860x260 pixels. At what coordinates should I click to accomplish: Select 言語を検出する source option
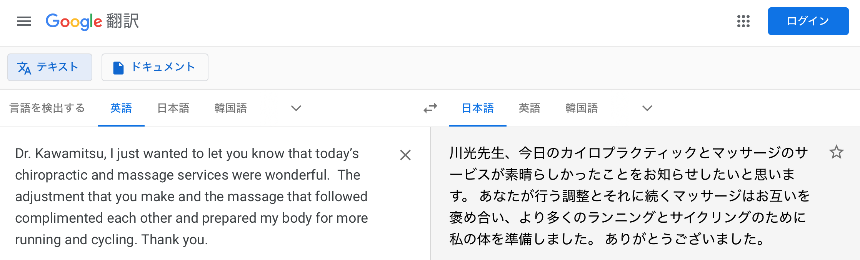click(x=47, y=108)
